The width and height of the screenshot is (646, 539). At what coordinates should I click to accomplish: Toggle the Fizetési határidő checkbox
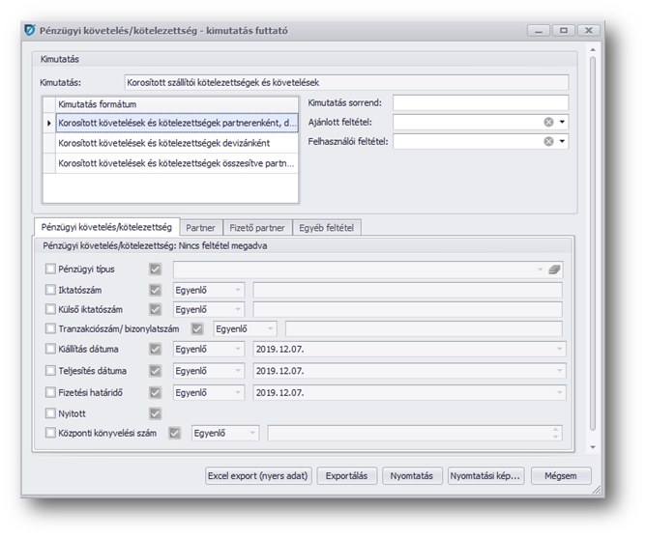51,393
